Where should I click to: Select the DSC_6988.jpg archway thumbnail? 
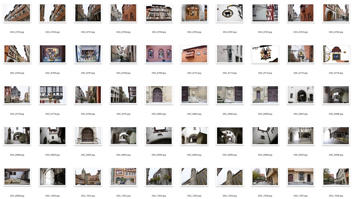tap(336, 95)
